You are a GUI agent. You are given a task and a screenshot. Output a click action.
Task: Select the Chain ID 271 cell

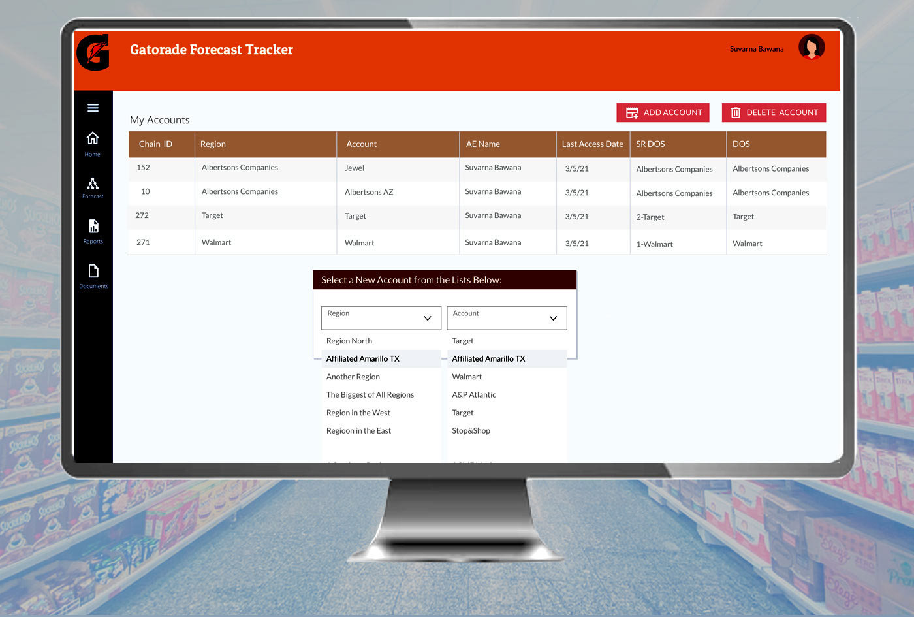[x=143, y=242]
